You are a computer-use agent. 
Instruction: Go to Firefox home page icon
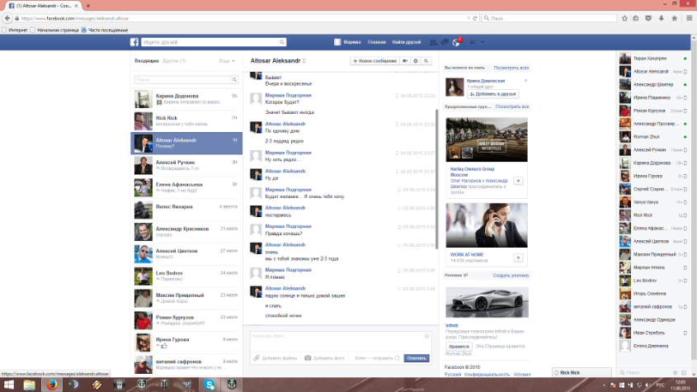click(675, 18)
